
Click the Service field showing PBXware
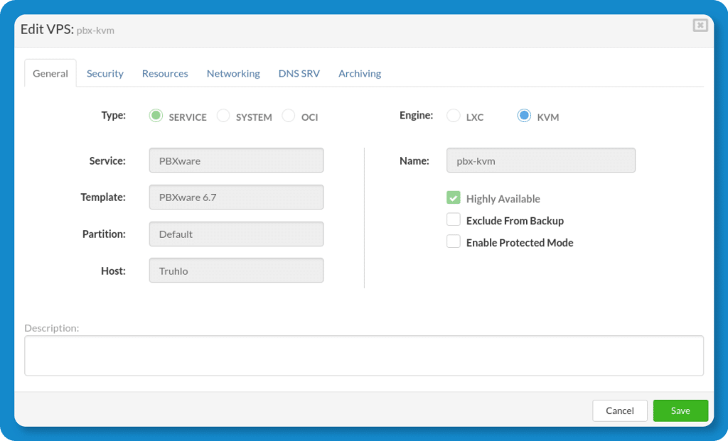coord(236,160)
